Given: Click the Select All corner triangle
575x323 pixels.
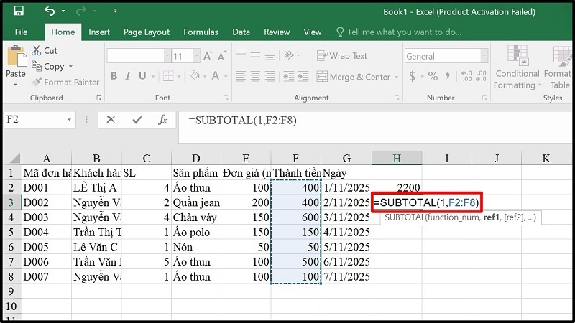Looking at the screenshot, I should (x=14, y=158).
